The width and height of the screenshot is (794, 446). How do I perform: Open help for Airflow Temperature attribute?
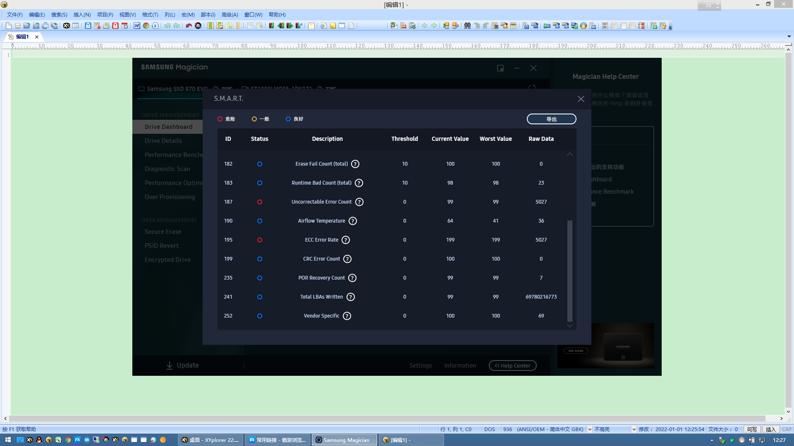click(353, 221)
